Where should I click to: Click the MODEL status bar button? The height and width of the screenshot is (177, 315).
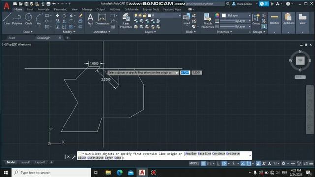[194, 164]
